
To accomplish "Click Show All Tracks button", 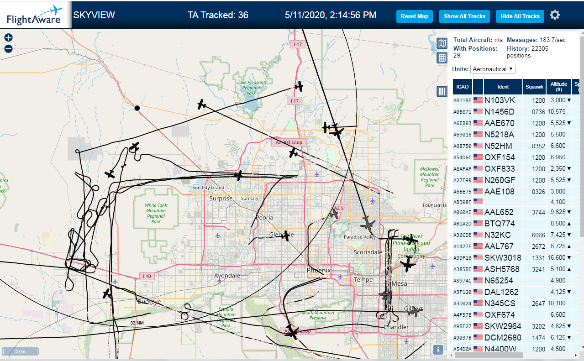I will [x=464, y=16].
